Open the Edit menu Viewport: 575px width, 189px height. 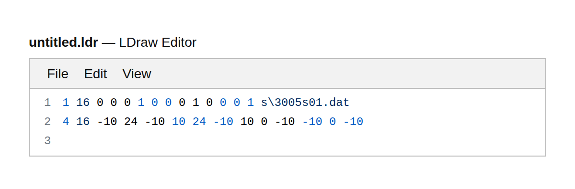pos(95,74)
